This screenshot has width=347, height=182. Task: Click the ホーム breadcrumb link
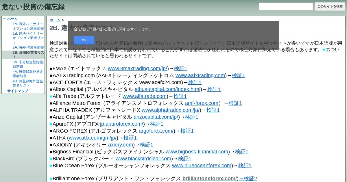point(55,20)
